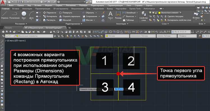The width and height of the screenshot is (210, 111).
Task: Click the Выноска leader tool
Action: (129, 16)
